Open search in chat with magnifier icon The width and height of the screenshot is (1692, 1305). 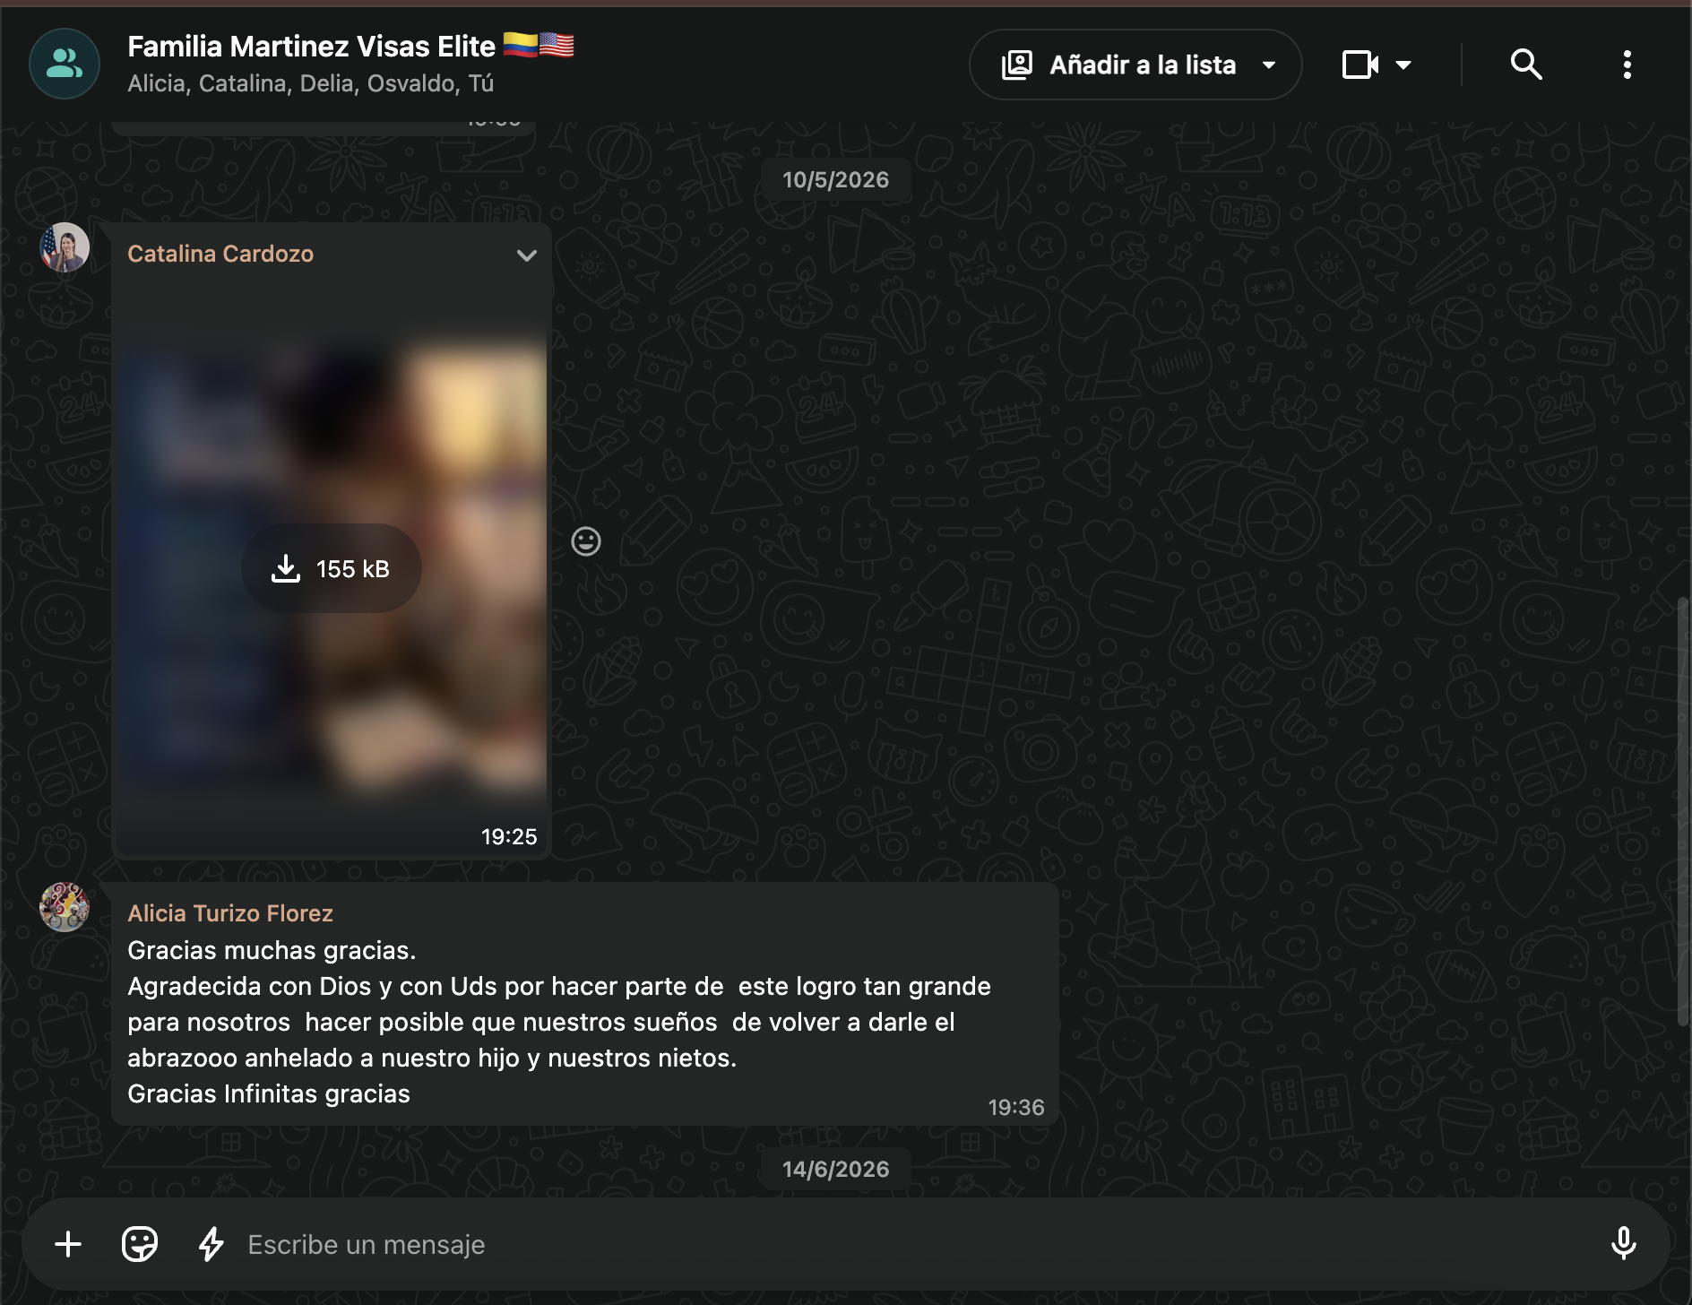tap(1525, 65)
